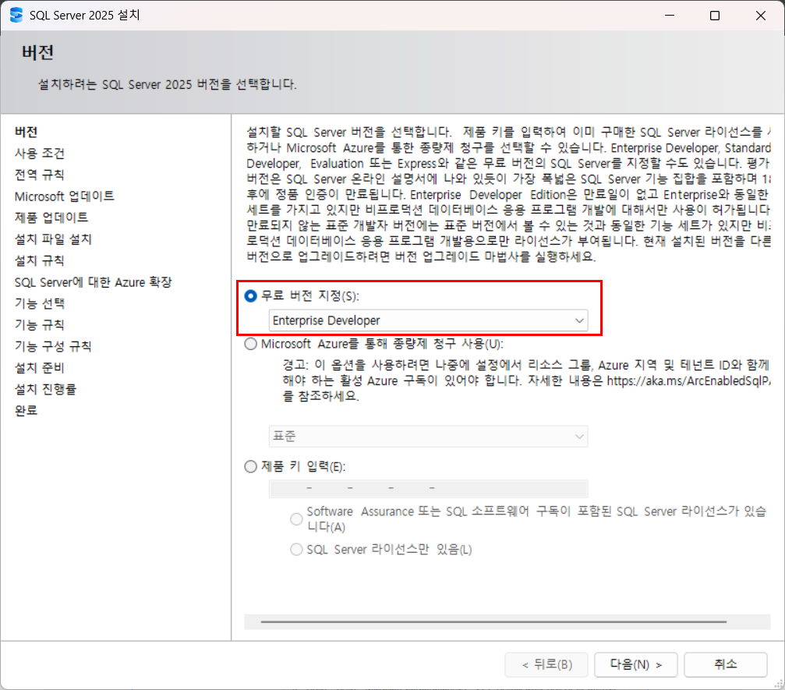
Task: Select the 전역 규칙 step in sidebar
Action: pos(40,175)
